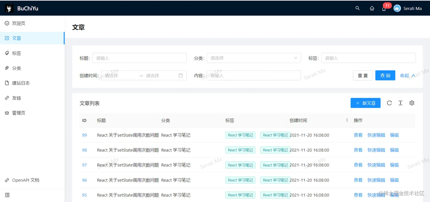The height and width of the screenshot is (202, 430).
Task: Click 快速编辑 for article 97
Action: tap(376, 165)
